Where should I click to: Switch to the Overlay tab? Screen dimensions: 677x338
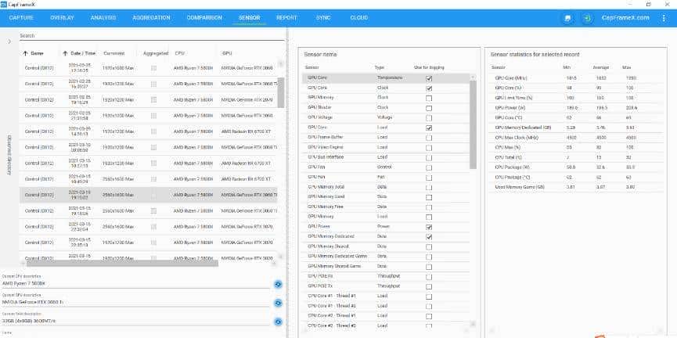[x=62, y=18]
